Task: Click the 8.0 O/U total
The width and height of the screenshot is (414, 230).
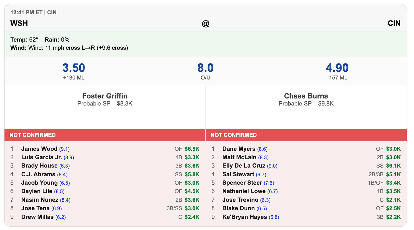Action: 205,68
